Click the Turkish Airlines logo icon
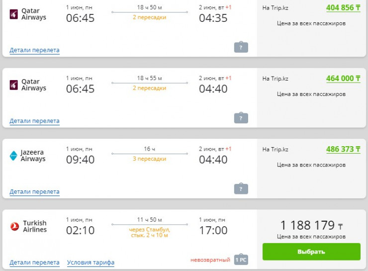368x271 pixels. pyautogui.click(x=14, y=227)
